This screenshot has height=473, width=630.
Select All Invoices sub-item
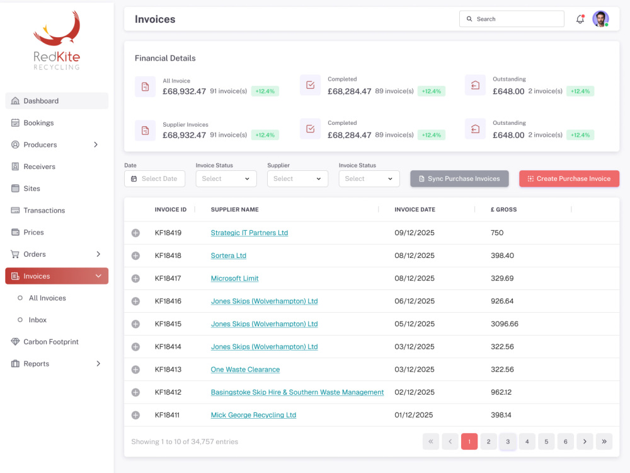point(47,298)
